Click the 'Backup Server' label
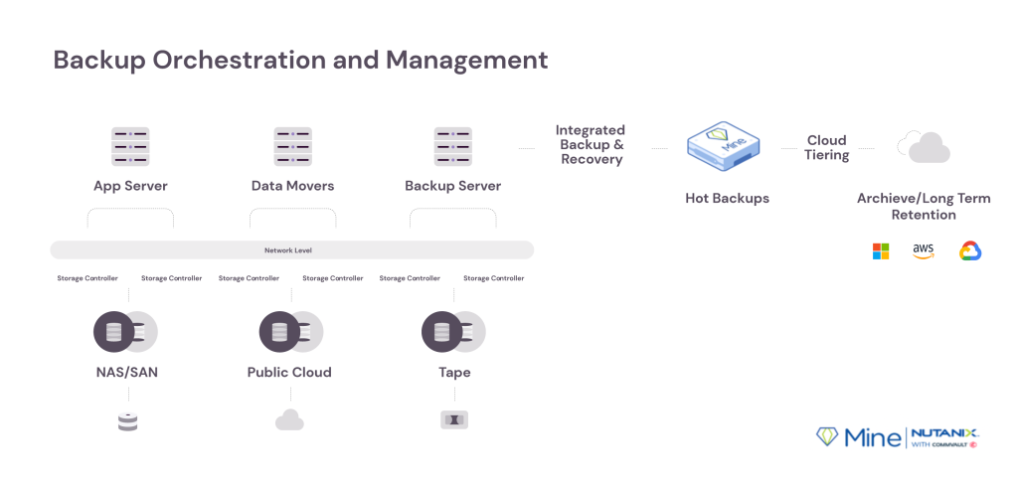Screen dimensions: 1018x491 [453, 187]
